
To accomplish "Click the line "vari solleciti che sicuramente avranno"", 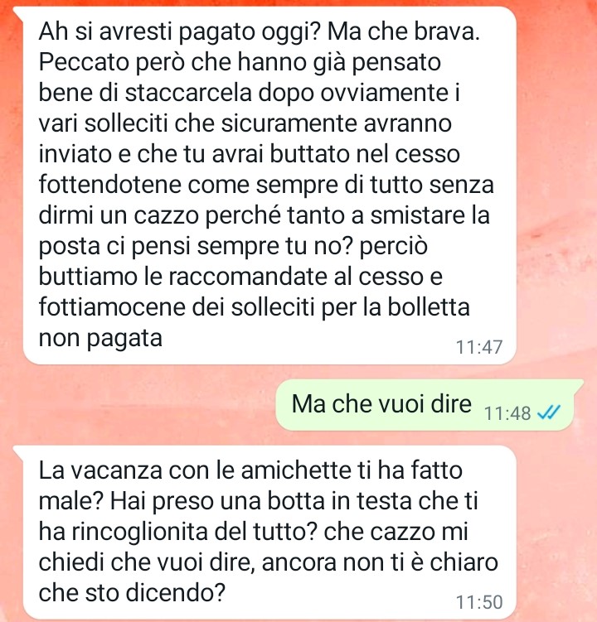I will pos(245,123).
